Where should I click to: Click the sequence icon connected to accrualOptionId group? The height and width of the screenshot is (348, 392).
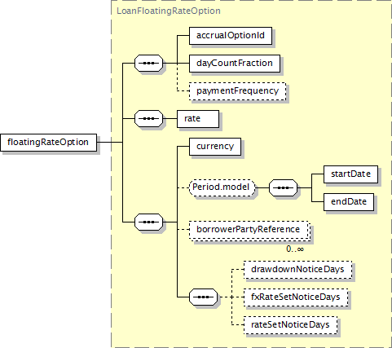point(149,64)
